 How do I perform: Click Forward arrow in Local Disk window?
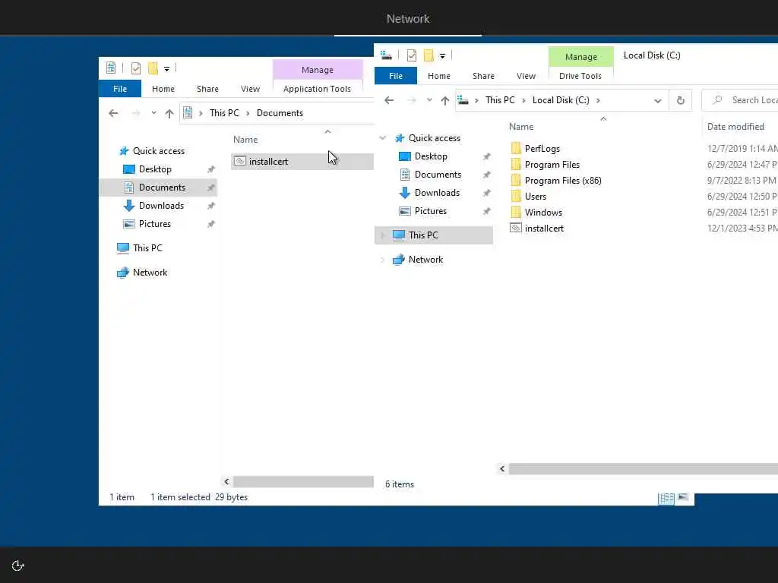pyautogui.click(x=411, y=100)
